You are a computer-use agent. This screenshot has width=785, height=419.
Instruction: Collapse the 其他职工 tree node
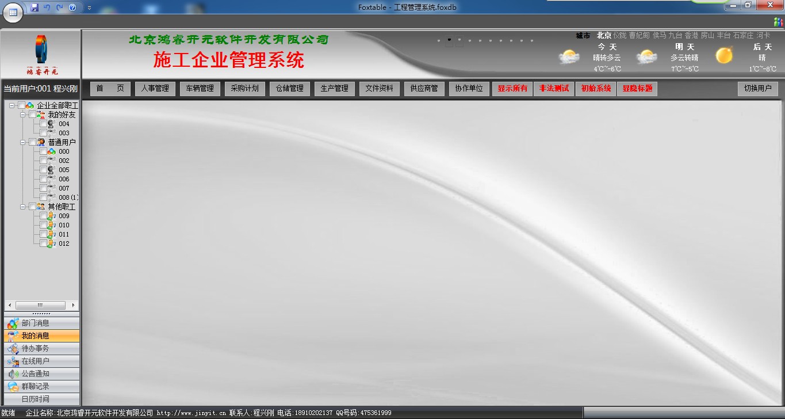point(23,207)
